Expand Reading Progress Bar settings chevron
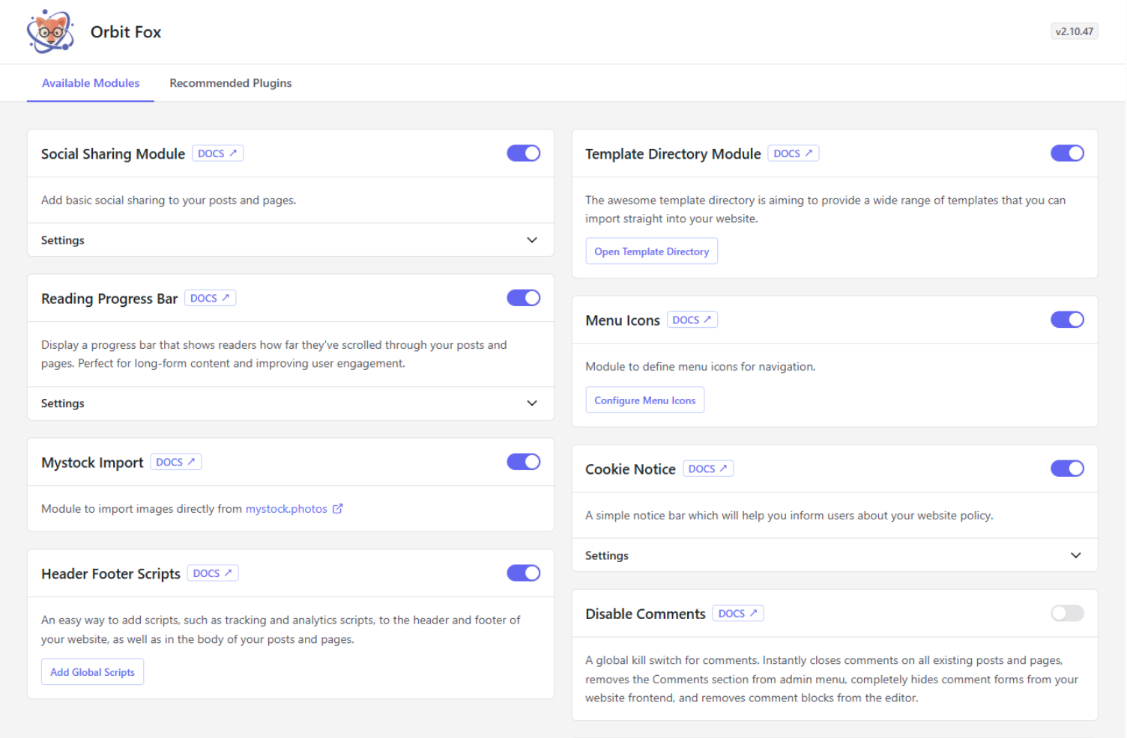The height and width of the screenshot is (738, 1127). pyautogui.click(x=532, y=403)
